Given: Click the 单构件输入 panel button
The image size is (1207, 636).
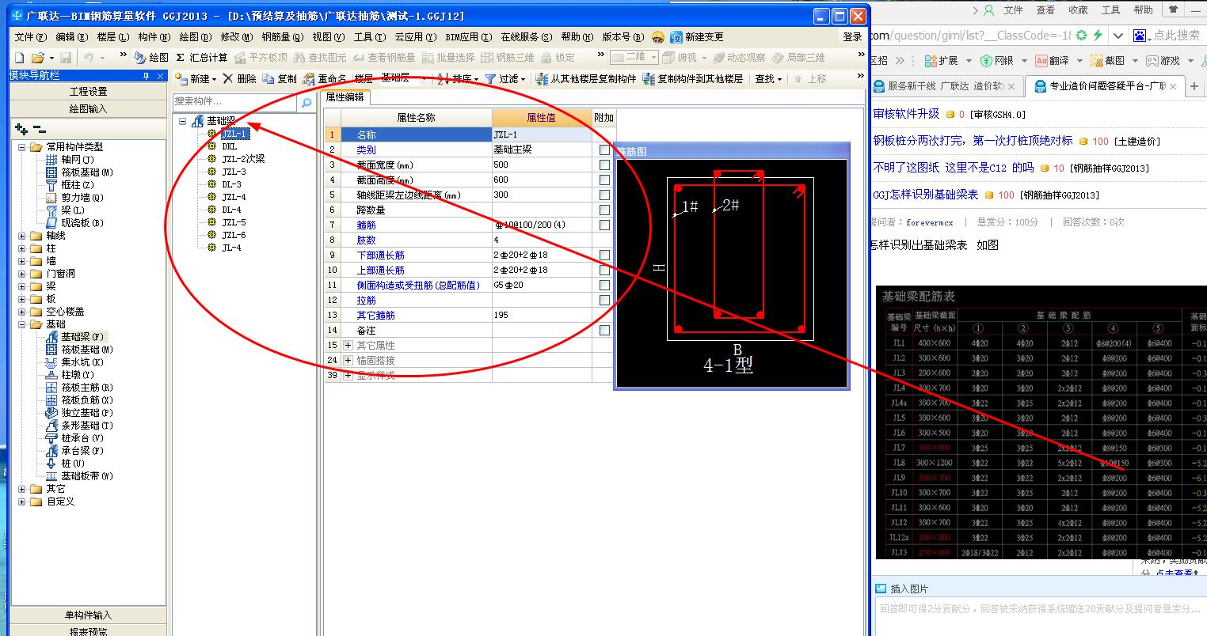Looking at the screenshot, I should point(88,615).
